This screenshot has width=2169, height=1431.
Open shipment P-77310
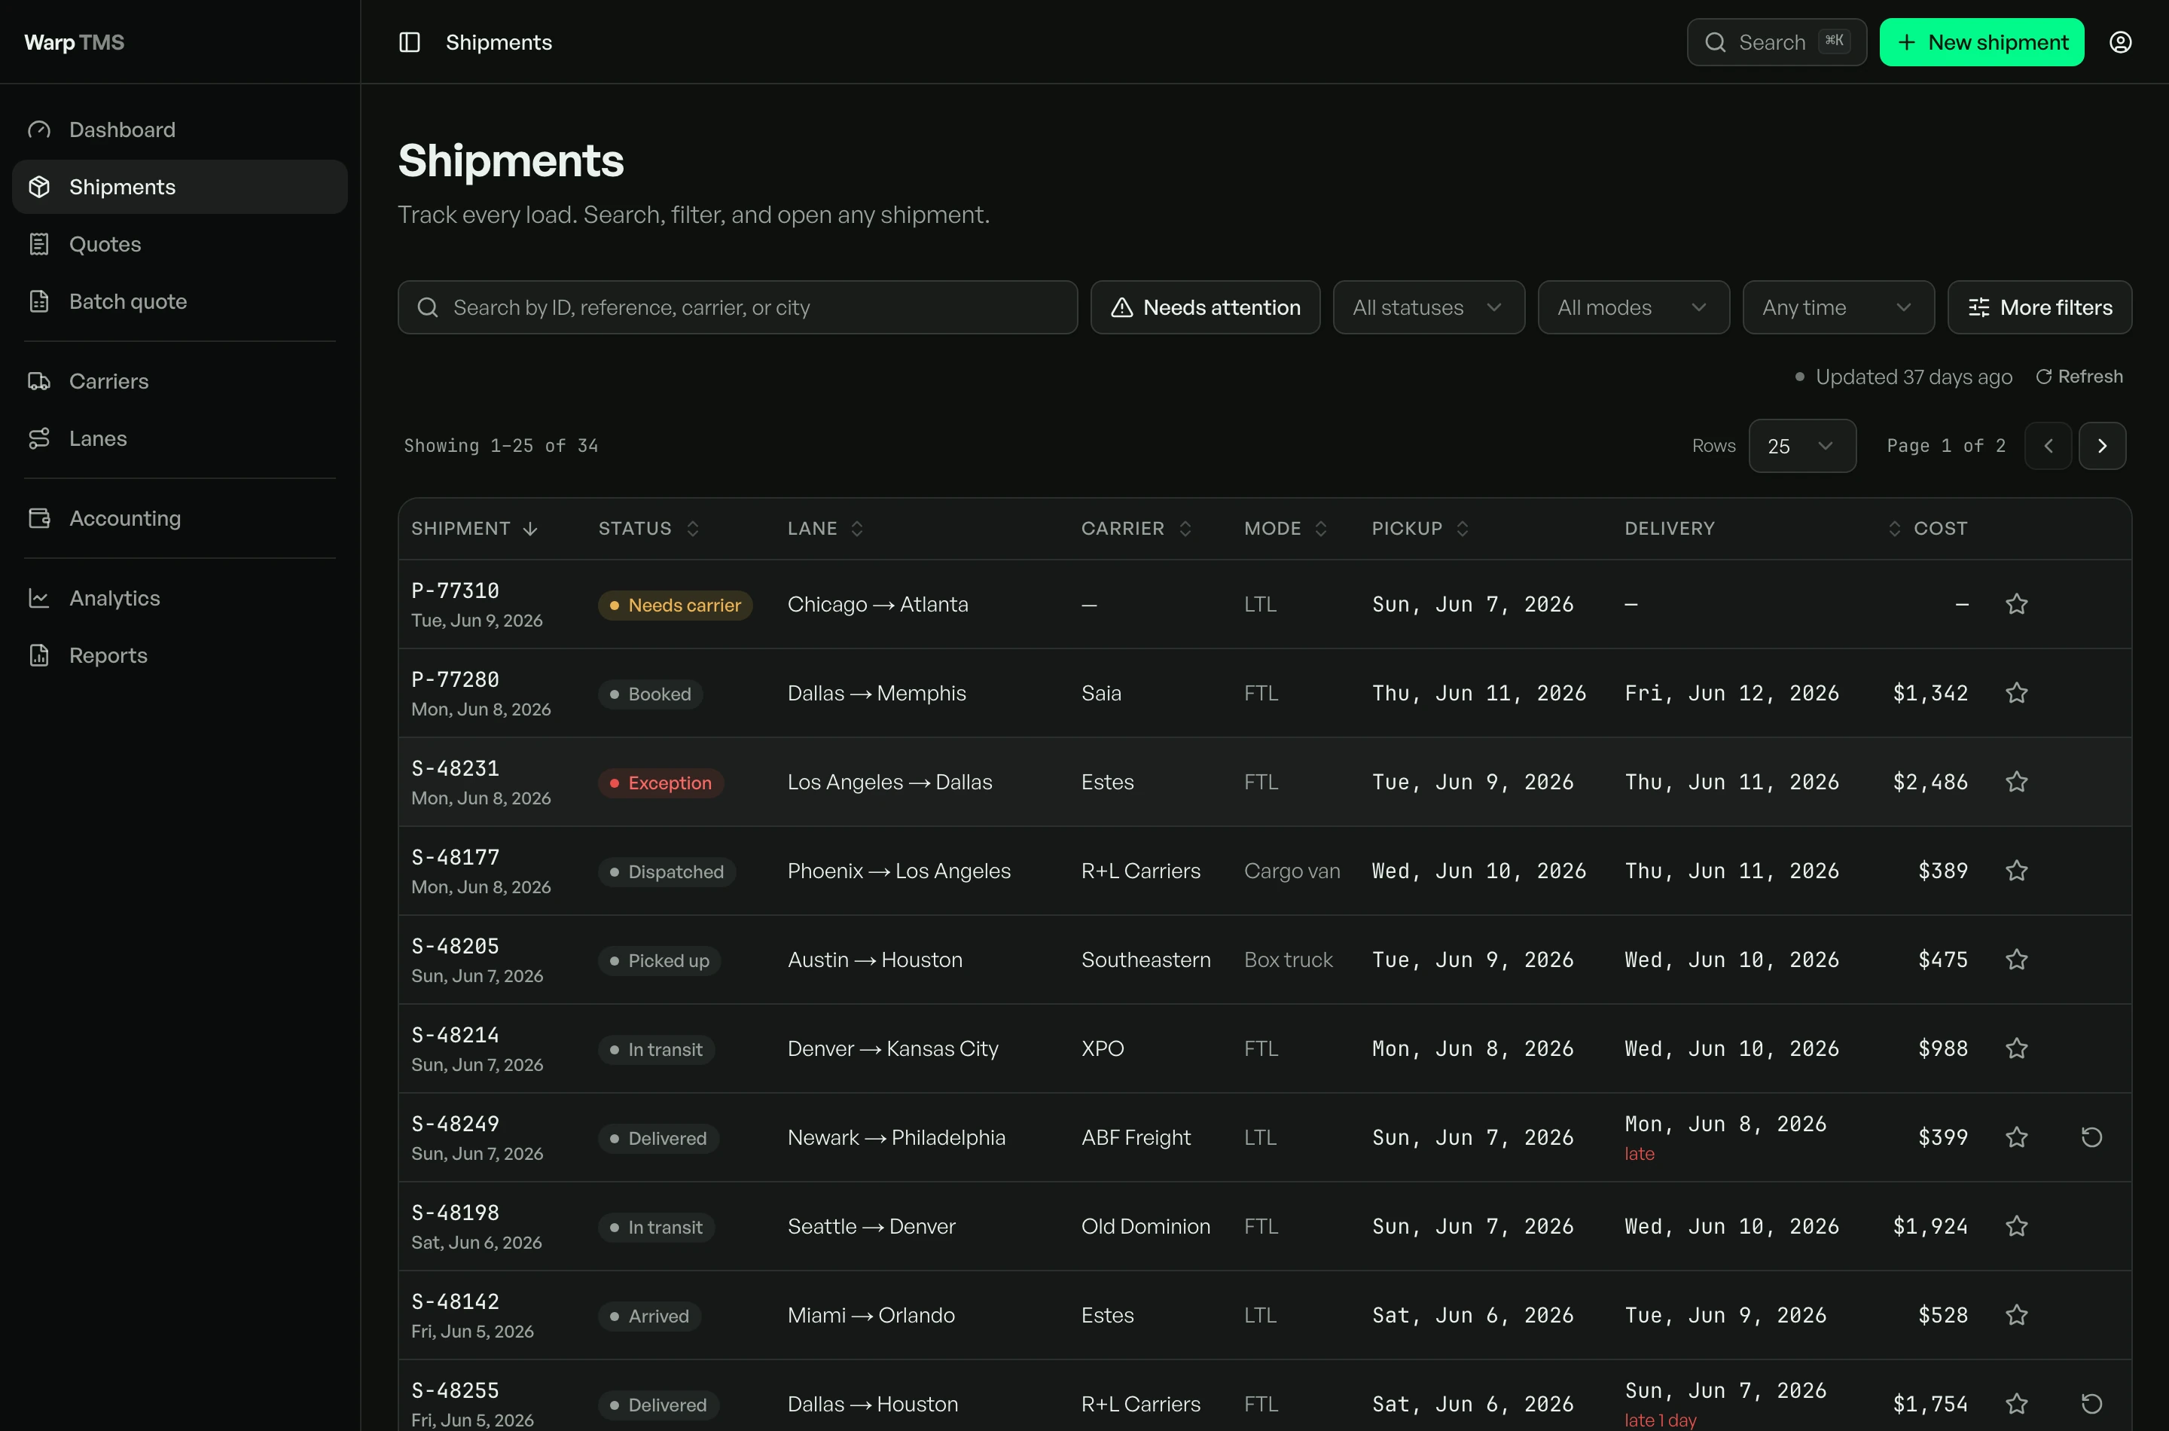pos(454,590)
